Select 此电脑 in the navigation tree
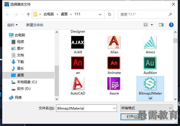This screenshot has height=126, width=180. pyautogui.click(x=17, y=35)
